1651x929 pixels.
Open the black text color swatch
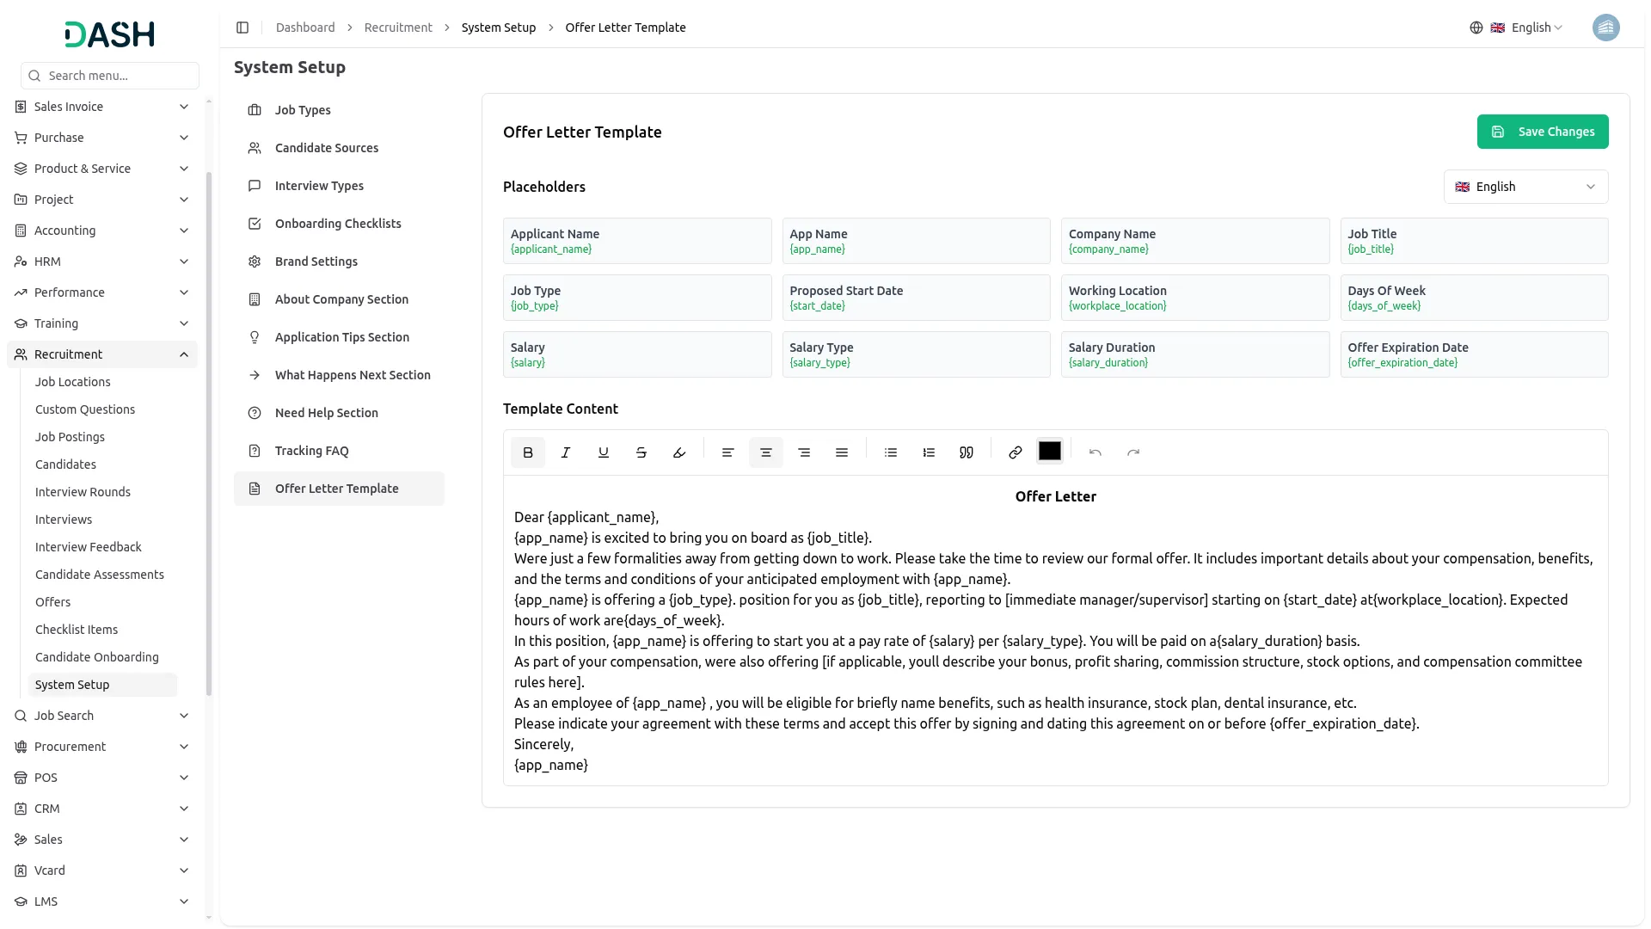1050,452
